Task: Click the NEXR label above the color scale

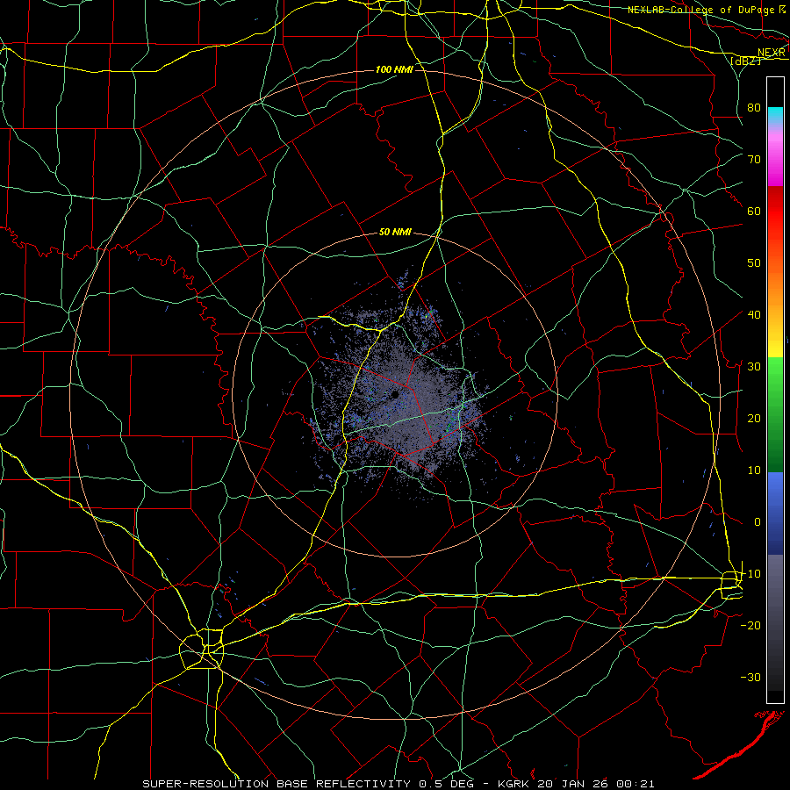Action: pos(772,53)
